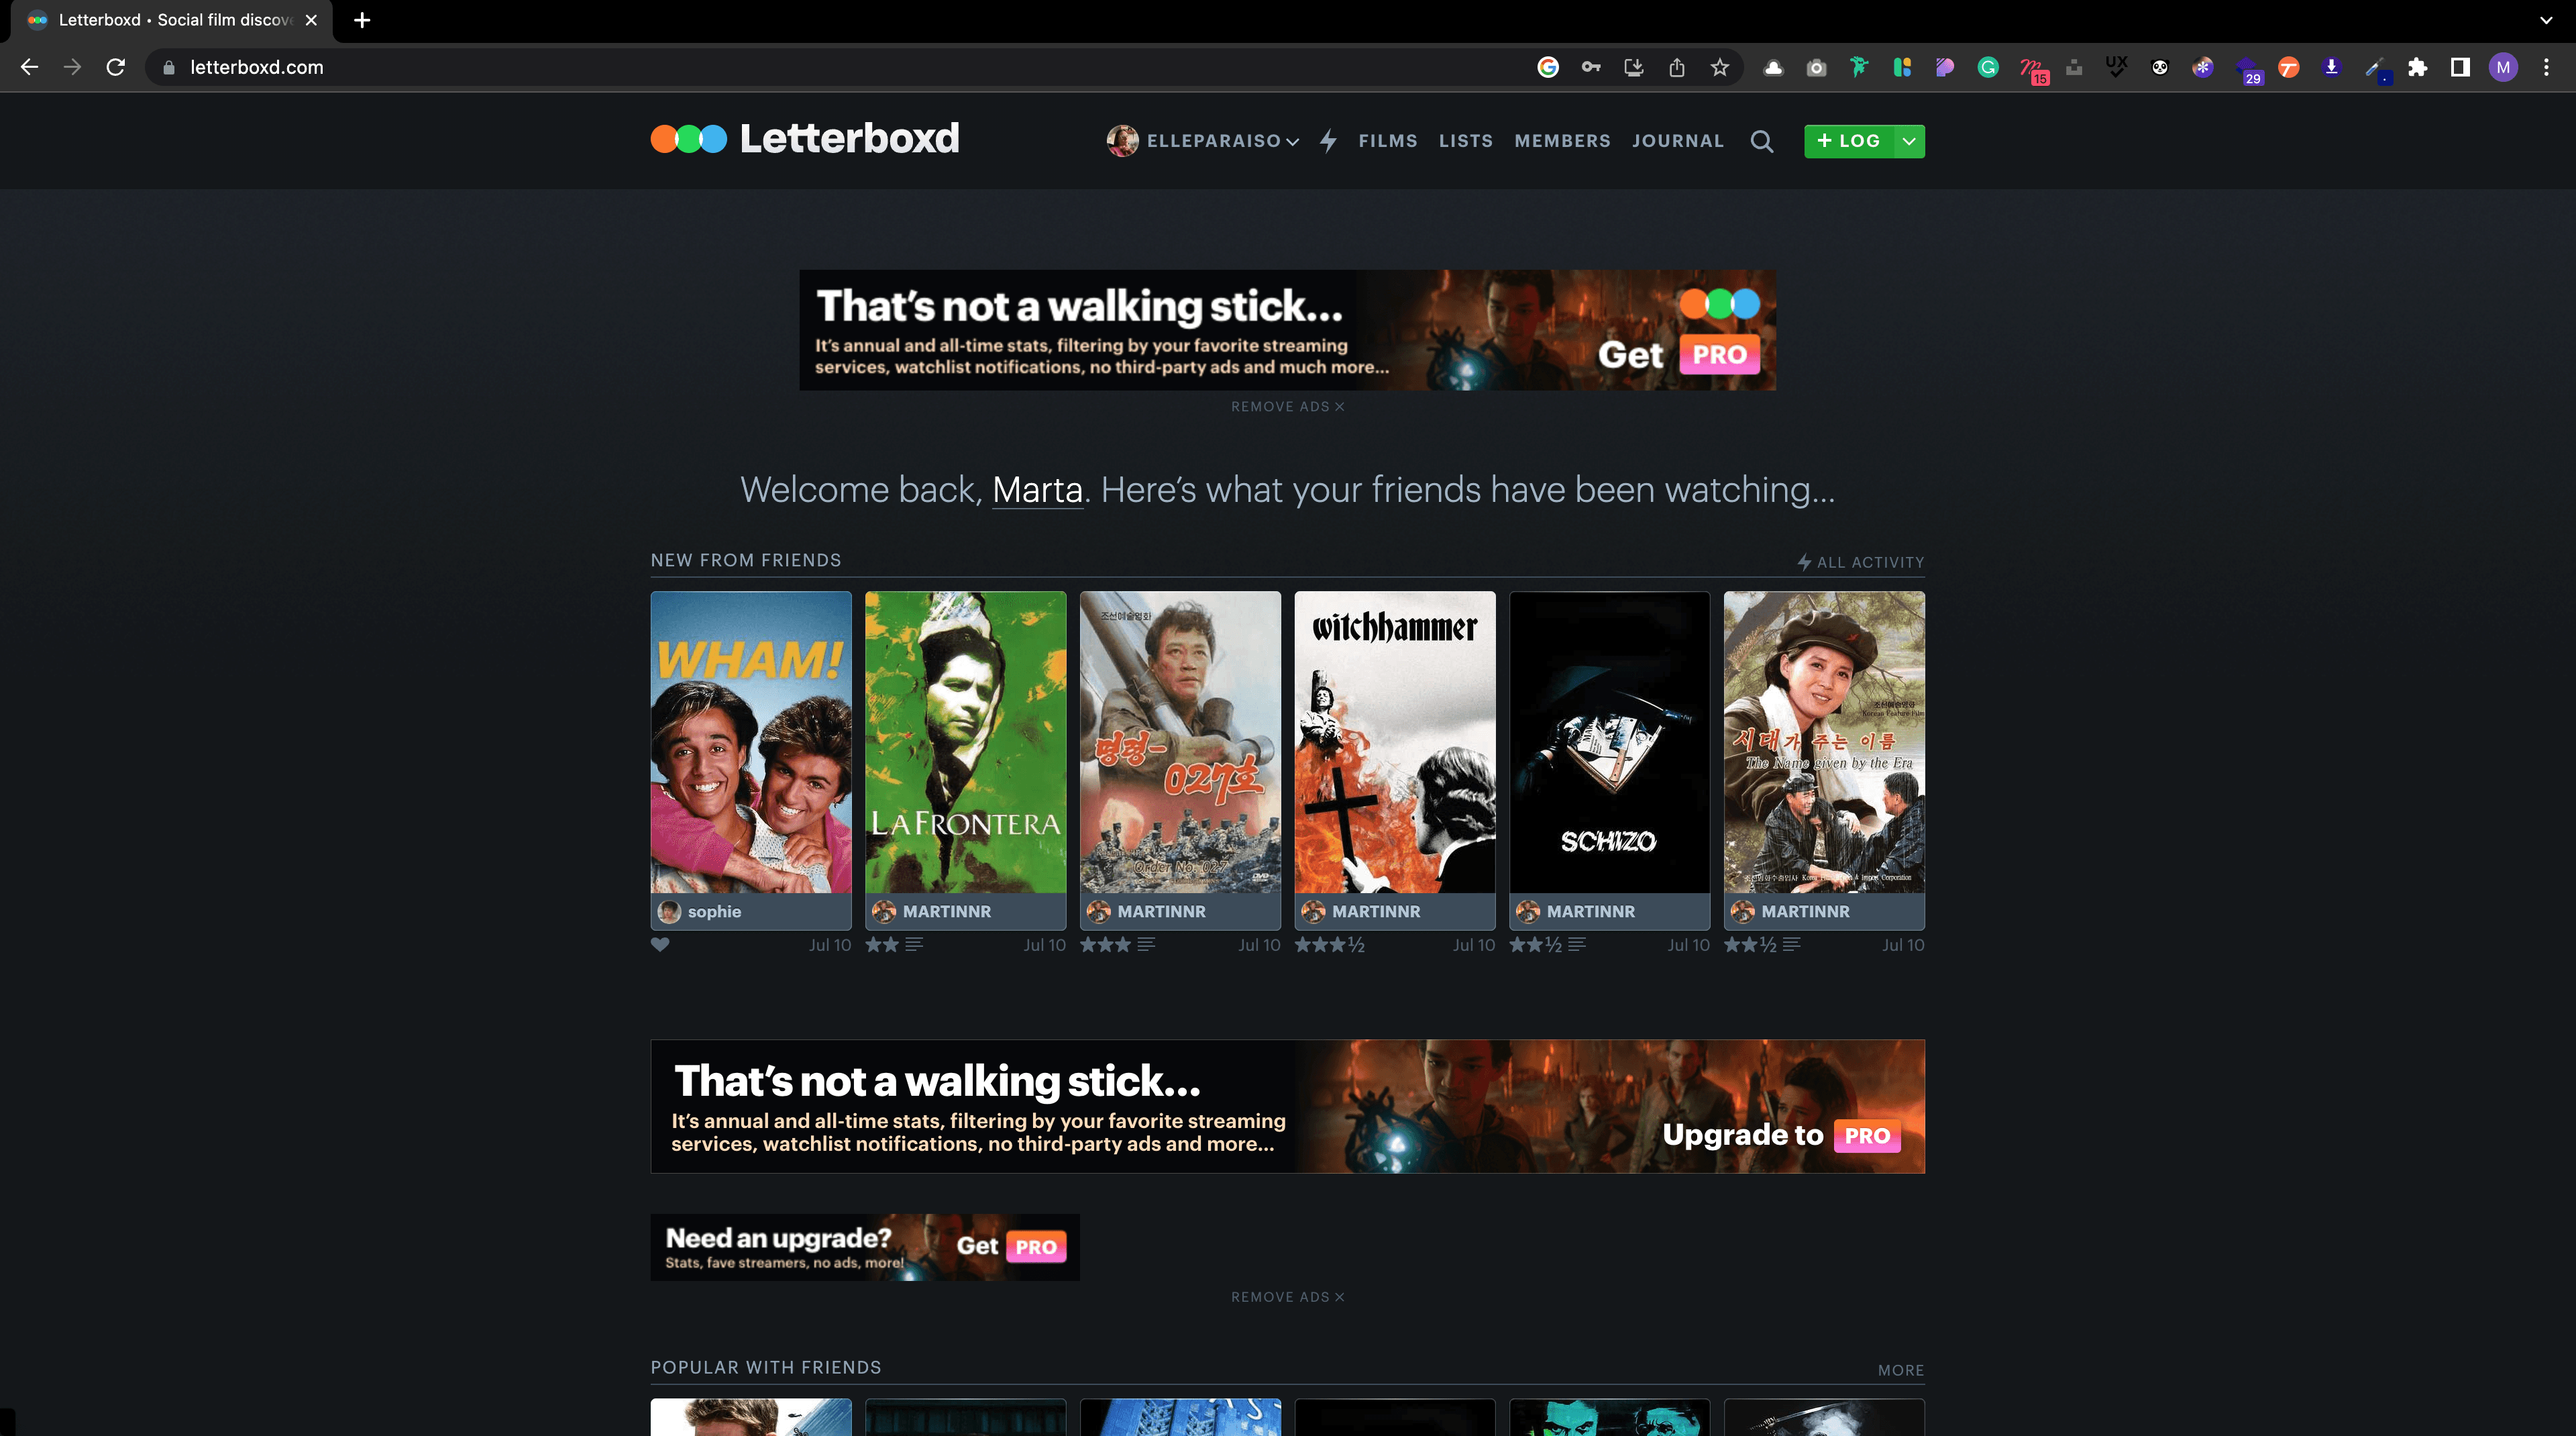The height and width of the screenshot is (1436, 2576).
Task: Open the Witchhammer film poster
Action: coord(1394,742)
